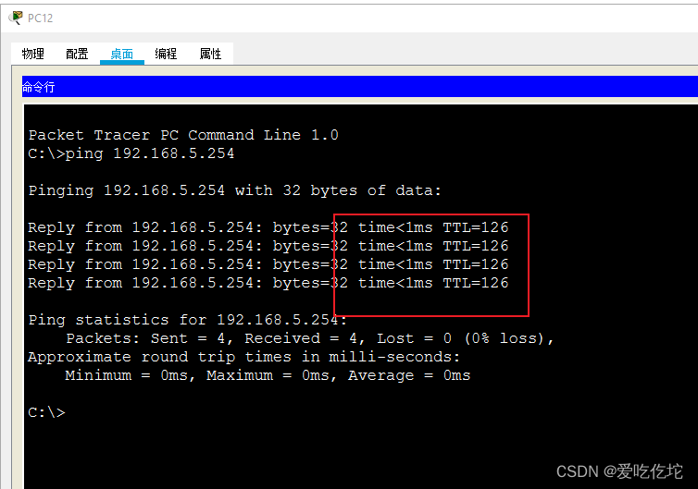Screen dimensions: 698x489
Task: Click the empty 'C:\>' prompt at bottom
Action: click(46, 412)
